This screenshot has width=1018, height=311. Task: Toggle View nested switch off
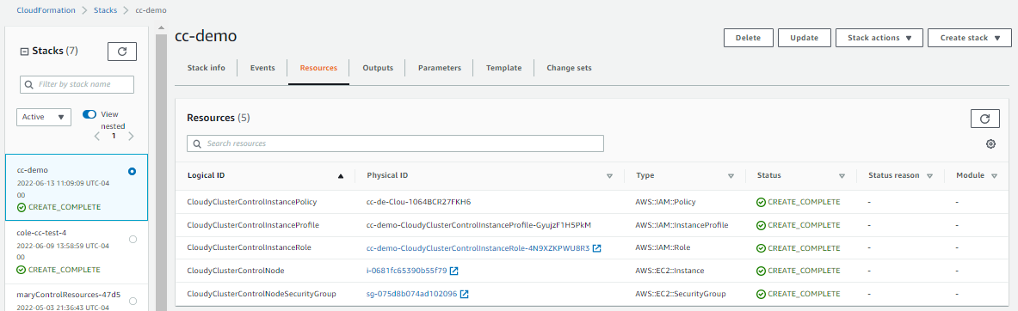point(89,114)
